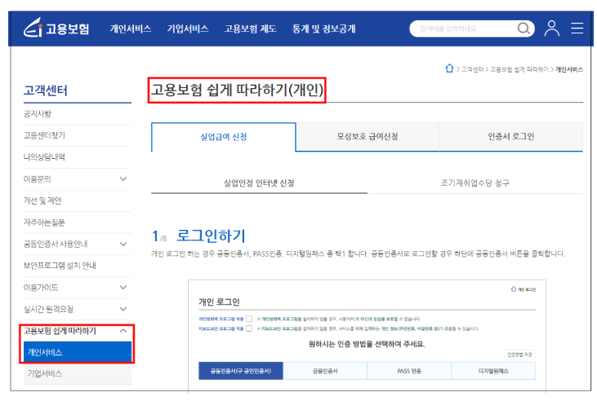Collapse the 고용보험 쉽게 따라하기 chevron
This screenshot has height=401, width=597.
point(123,331)
